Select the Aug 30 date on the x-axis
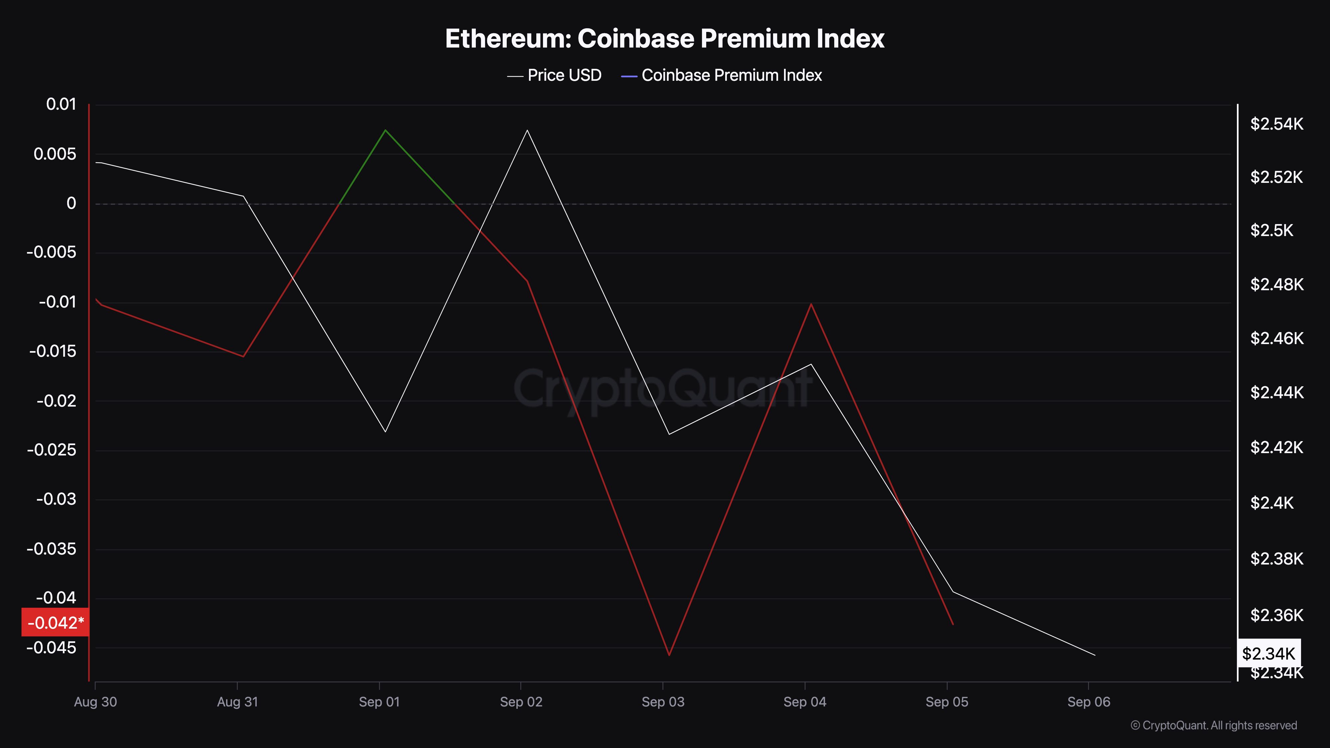 click(95, 702)
